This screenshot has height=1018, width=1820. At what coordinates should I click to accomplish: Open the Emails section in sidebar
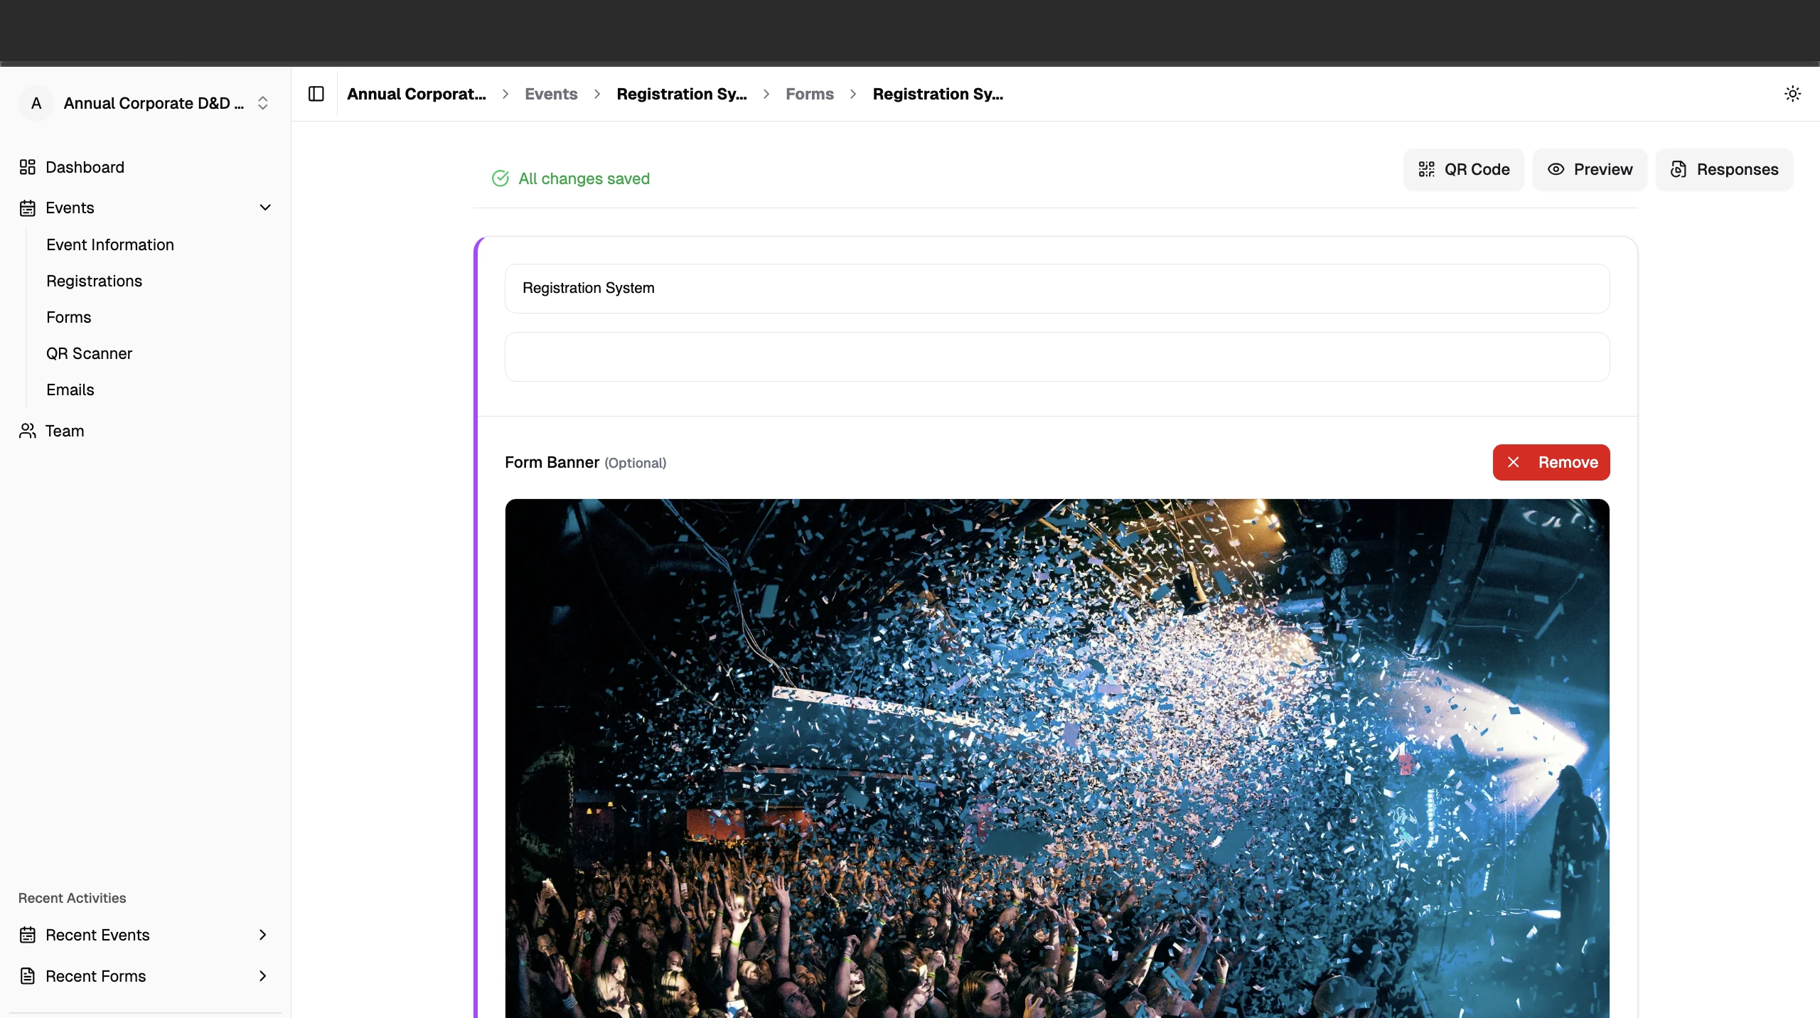pyautogui.click(x=70, y=390)
